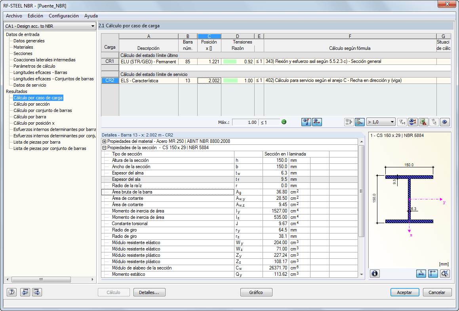Click the Espesor del ala row
The height and width of the screenshot is (311, 459).
pos(230,179)
